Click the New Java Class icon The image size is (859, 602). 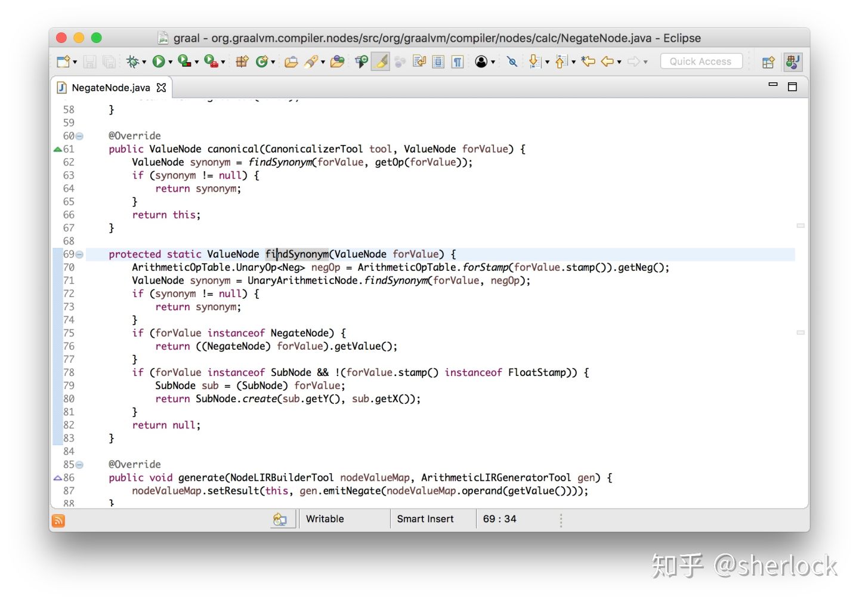[261, 61]
